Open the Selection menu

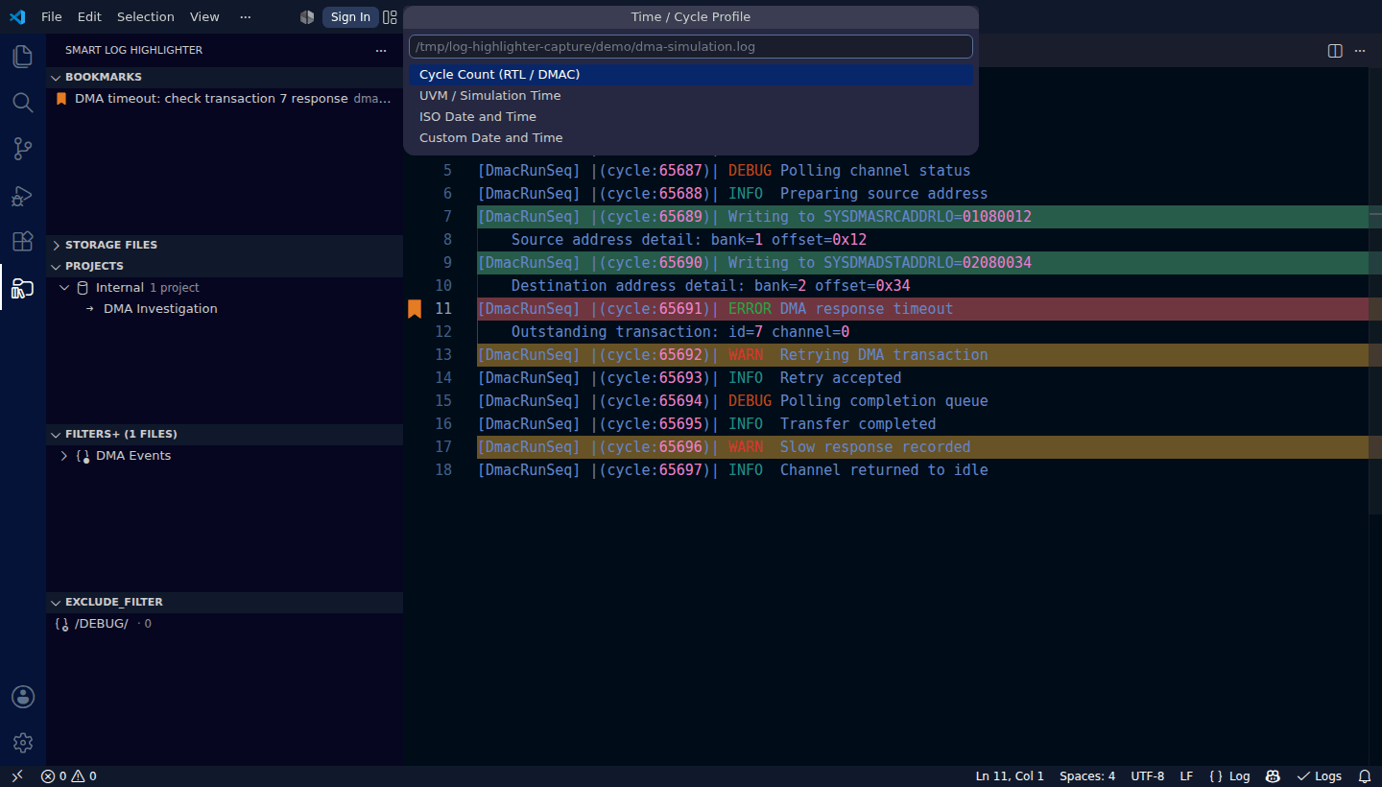tap(146, 16)
